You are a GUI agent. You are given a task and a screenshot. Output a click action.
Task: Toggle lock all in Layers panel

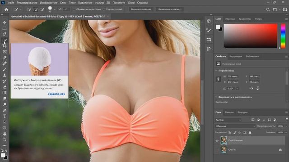(250, 132)
